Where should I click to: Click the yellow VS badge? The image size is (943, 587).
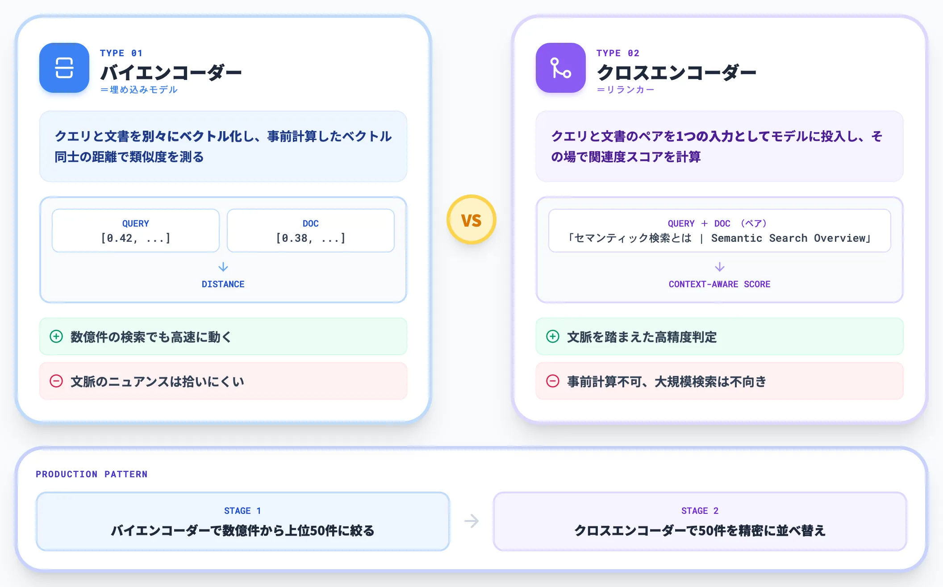click(x=471, y=220)
